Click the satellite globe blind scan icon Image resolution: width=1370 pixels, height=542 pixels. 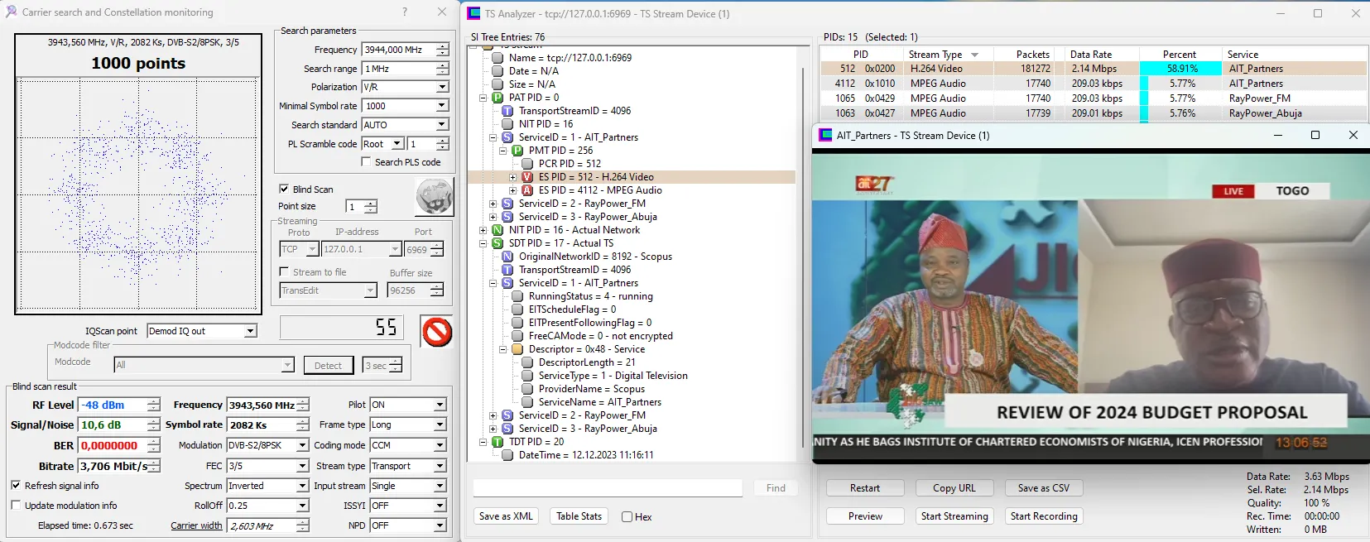(434, 198)
